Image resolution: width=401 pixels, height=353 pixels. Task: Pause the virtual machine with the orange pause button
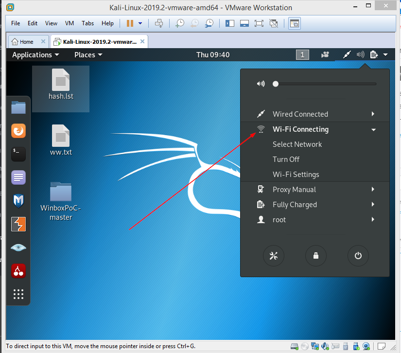click(x=130, y=23)
